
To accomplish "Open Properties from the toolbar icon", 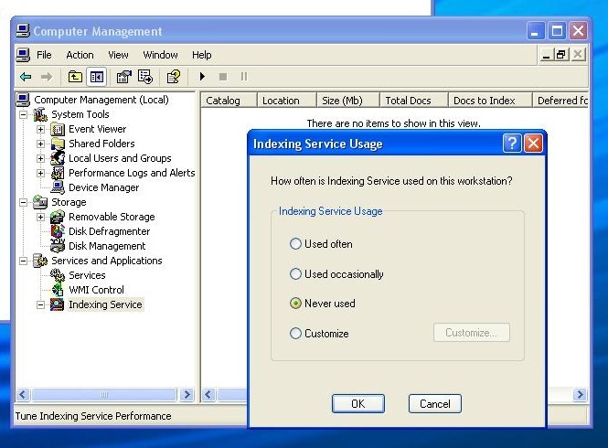I will click(124, 77).
